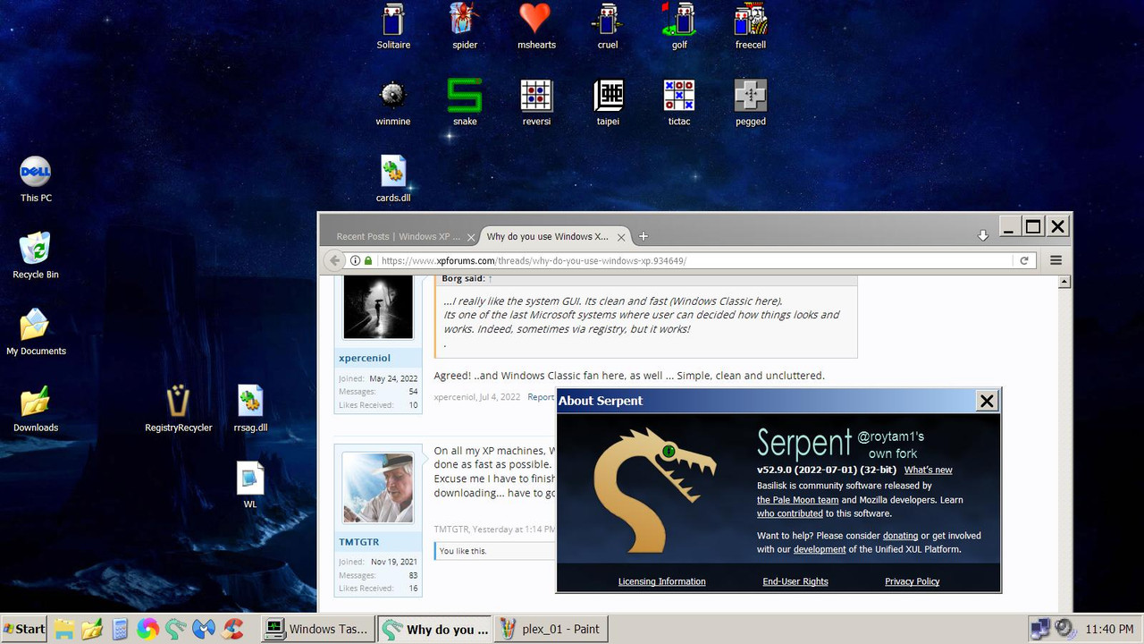1144x644 pixels.
Task: Click the browser back button
Action: click(x=334, y=260)
